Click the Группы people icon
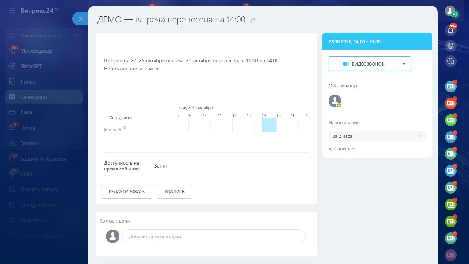The width and height of the screenshot is (469, 264). pyautogui.click(x=12, y=143)
